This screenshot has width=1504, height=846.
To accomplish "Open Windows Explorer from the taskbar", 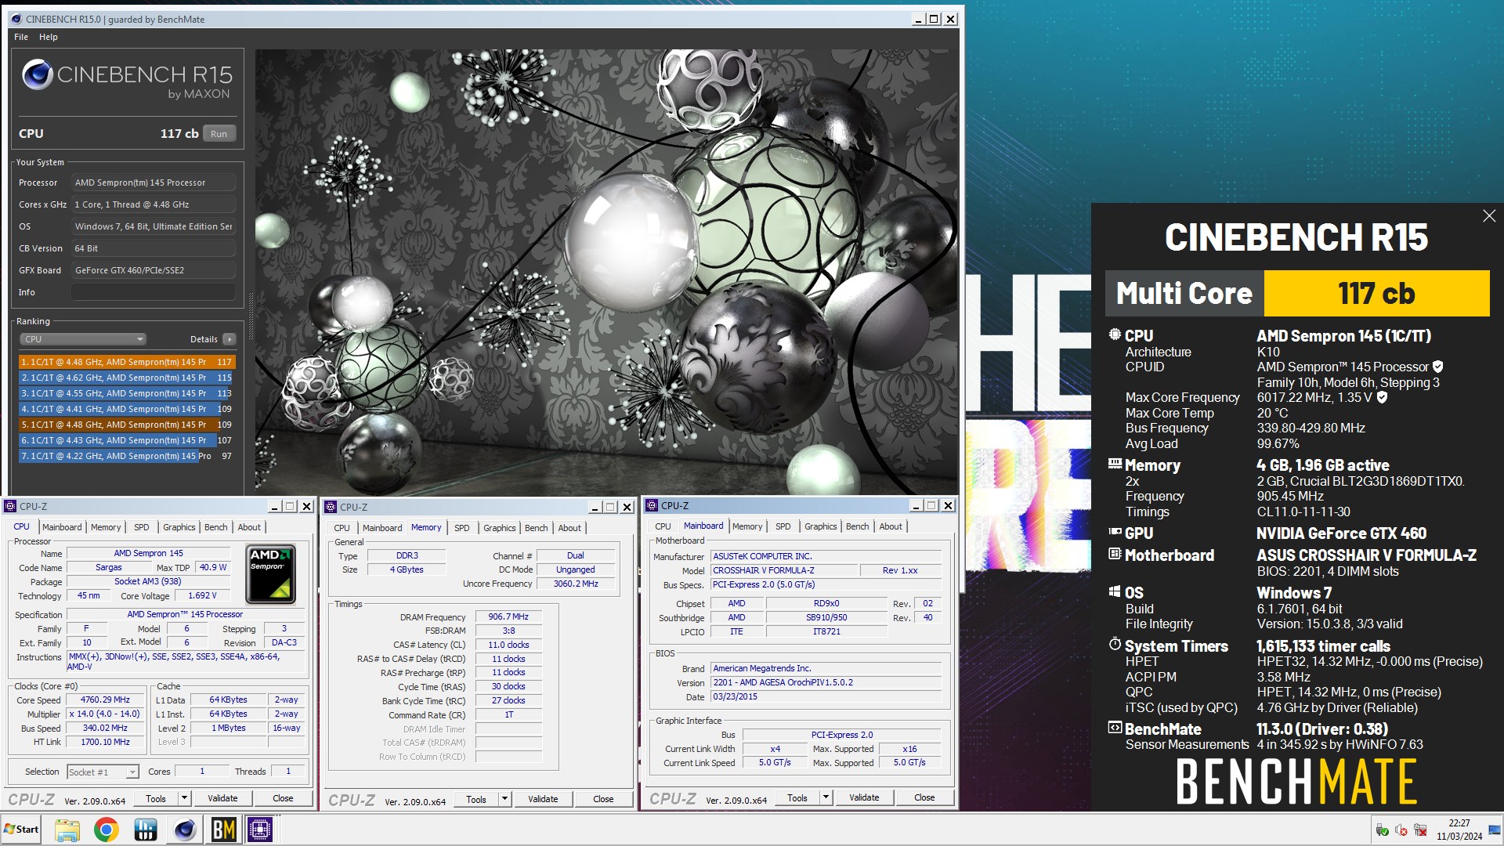I will click(x=67, y=830).
